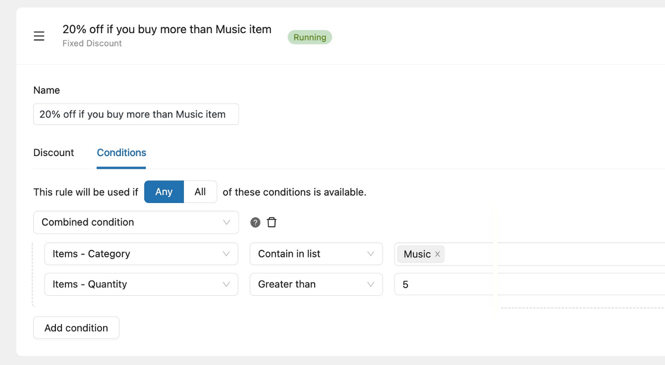Viewport: 665px width, 365px height.
Task: Click the help question mark icon
Action: click(x=255, y=222)
